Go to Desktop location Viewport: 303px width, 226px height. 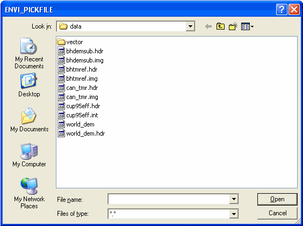[29, 85]
